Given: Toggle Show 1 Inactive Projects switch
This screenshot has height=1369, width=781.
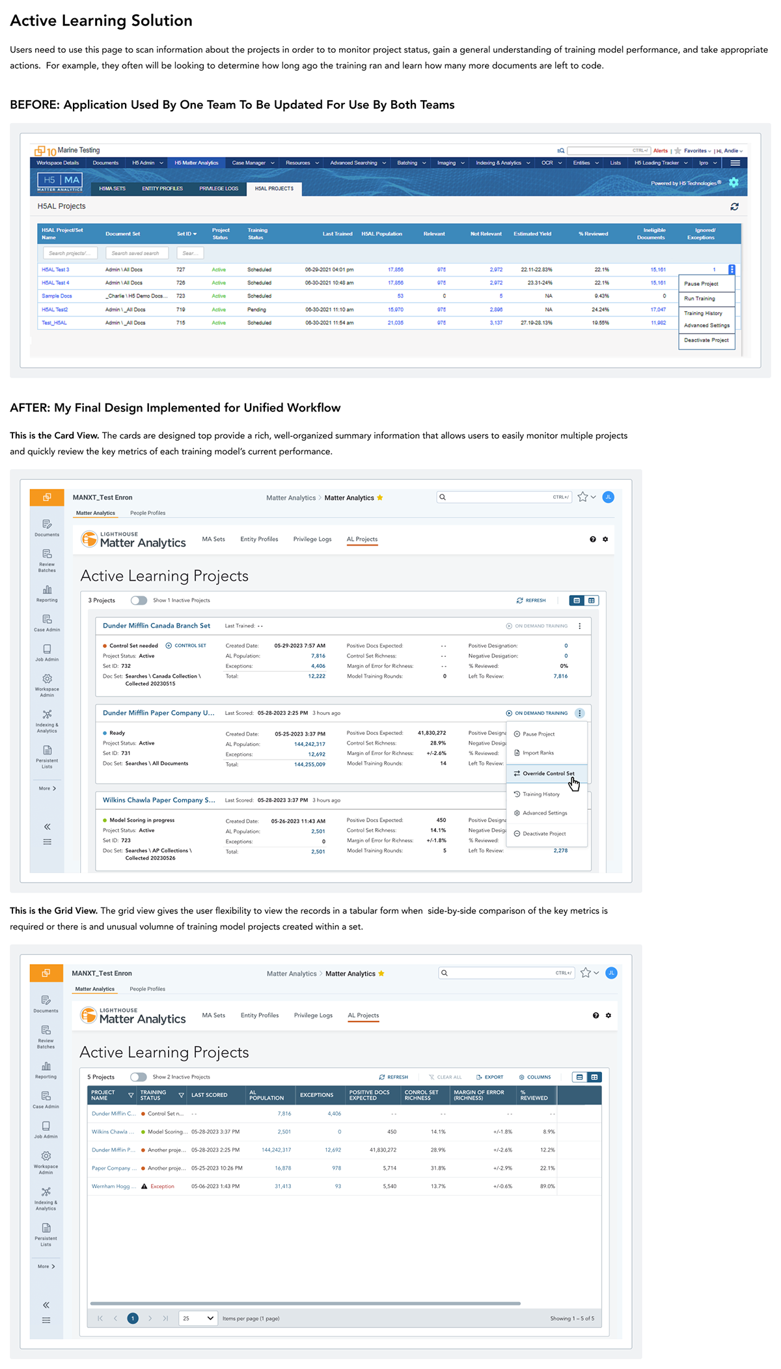Looking at the screenshot, I should [x=139, y=600].
